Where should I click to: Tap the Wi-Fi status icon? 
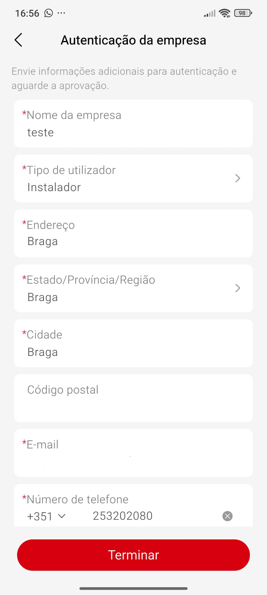[x=224, y=13]
